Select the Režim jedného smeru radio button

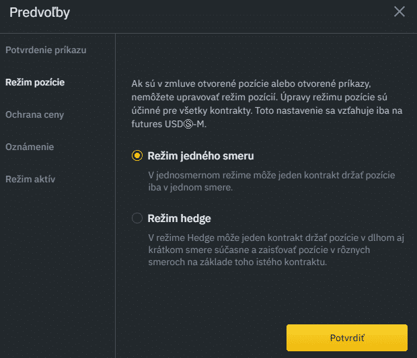137,156
